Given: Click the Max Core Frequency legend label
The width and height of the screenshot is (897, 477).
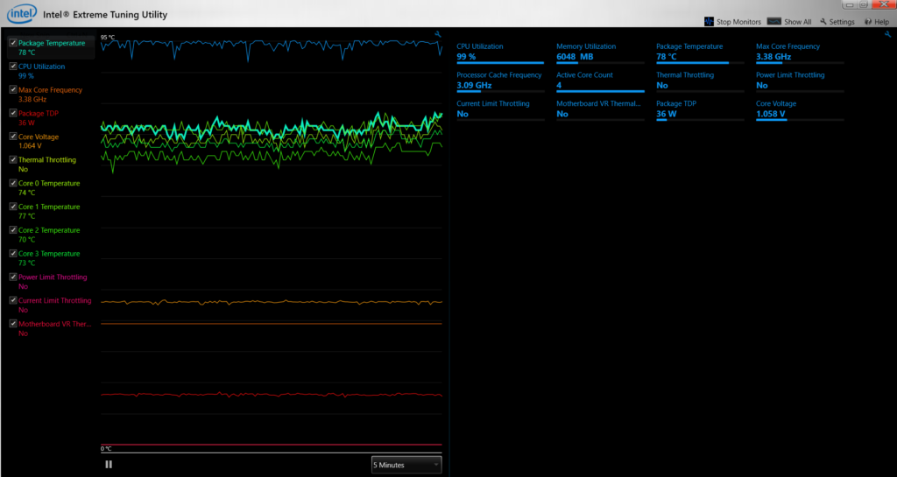Looking at the screenshot, I should [x=50, y=89].
